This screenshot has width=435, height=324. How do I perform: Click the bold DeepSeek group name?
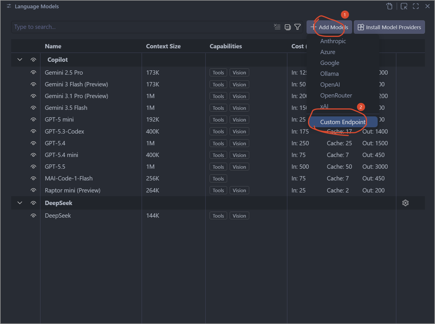(58, 203)
